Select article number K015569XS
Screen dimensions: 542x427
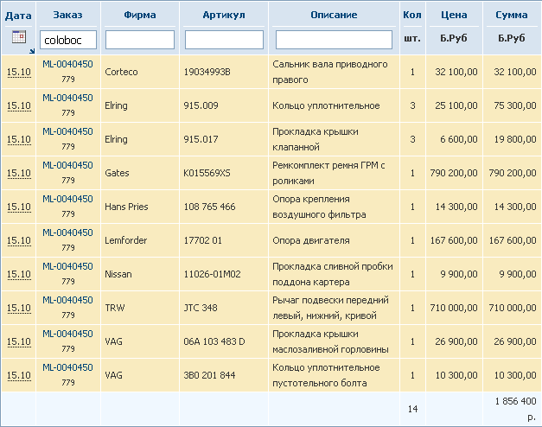tap(207, 173)
